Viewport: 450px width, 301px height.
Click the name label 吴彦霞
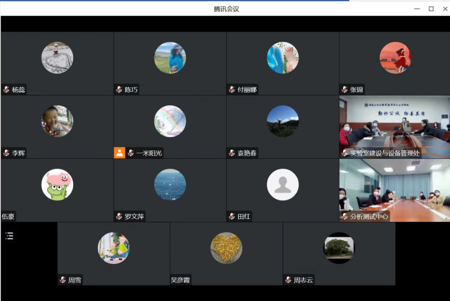coord(180,280)
